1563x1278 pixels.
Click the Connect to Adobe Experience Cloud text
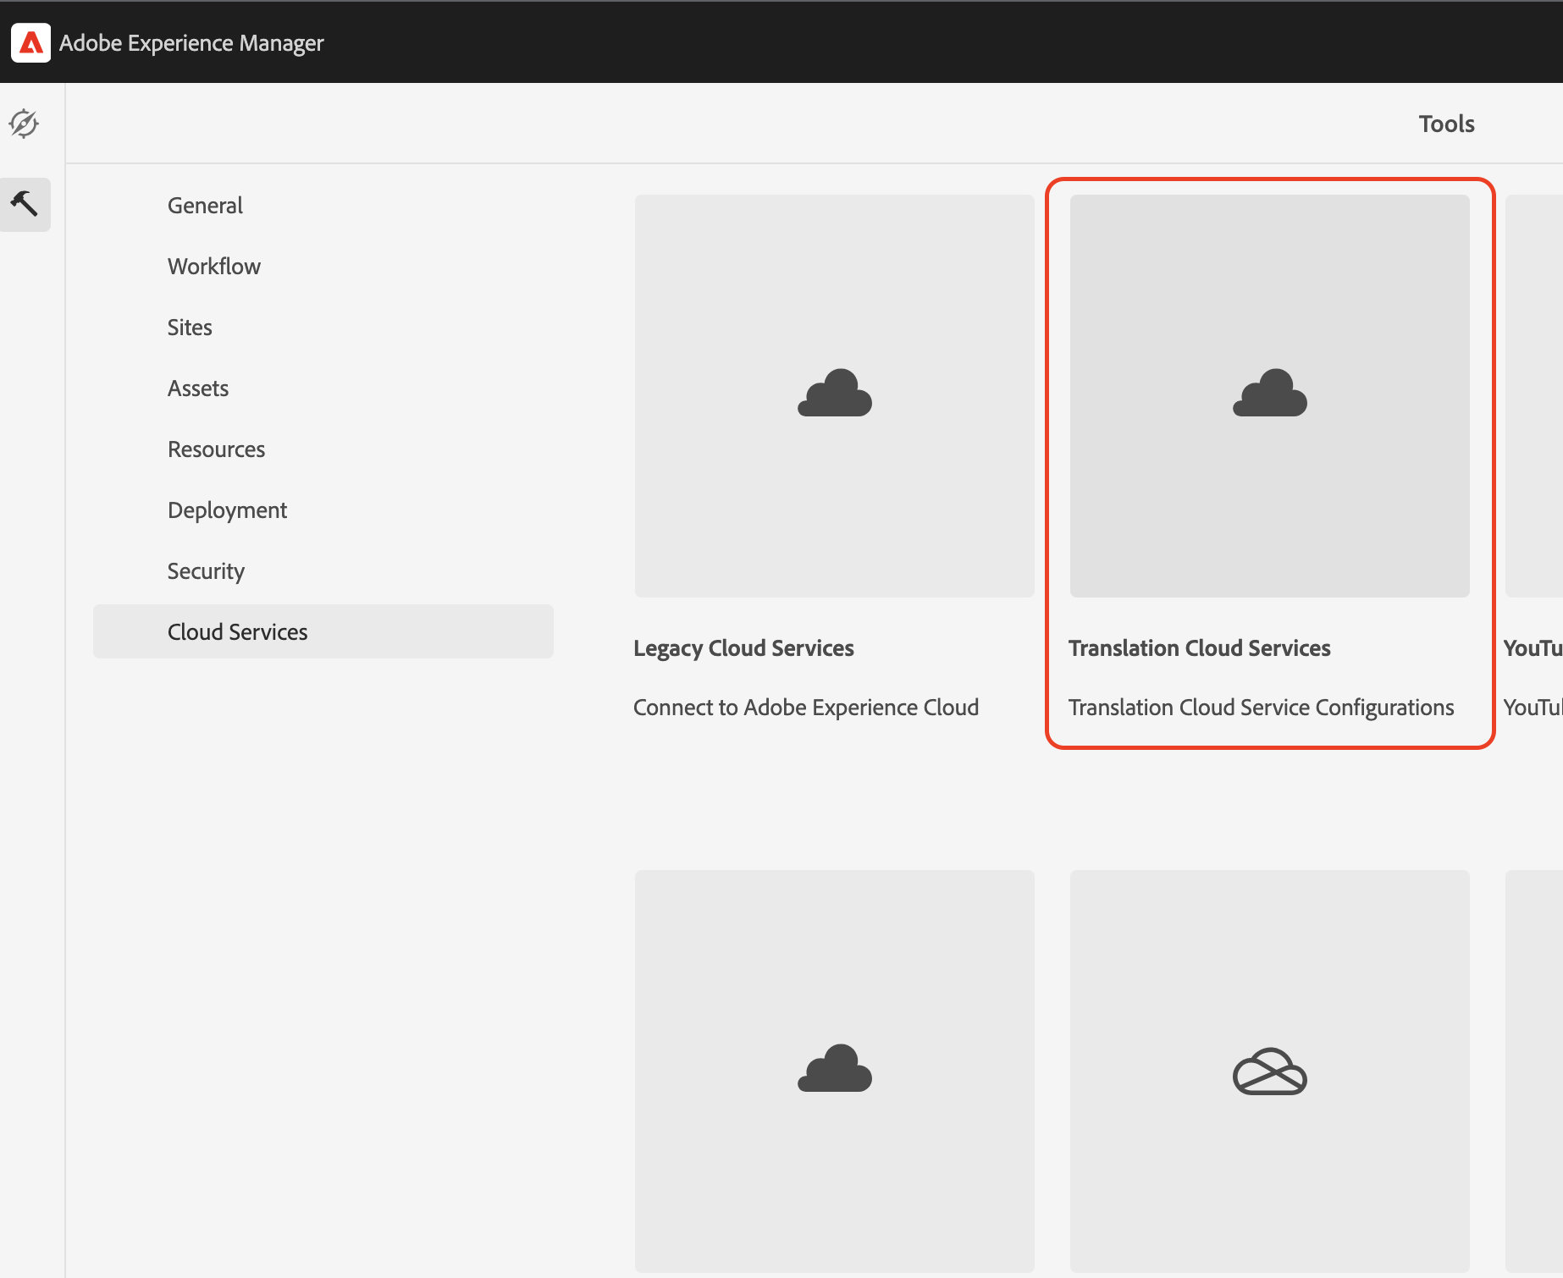coord(806,708)
